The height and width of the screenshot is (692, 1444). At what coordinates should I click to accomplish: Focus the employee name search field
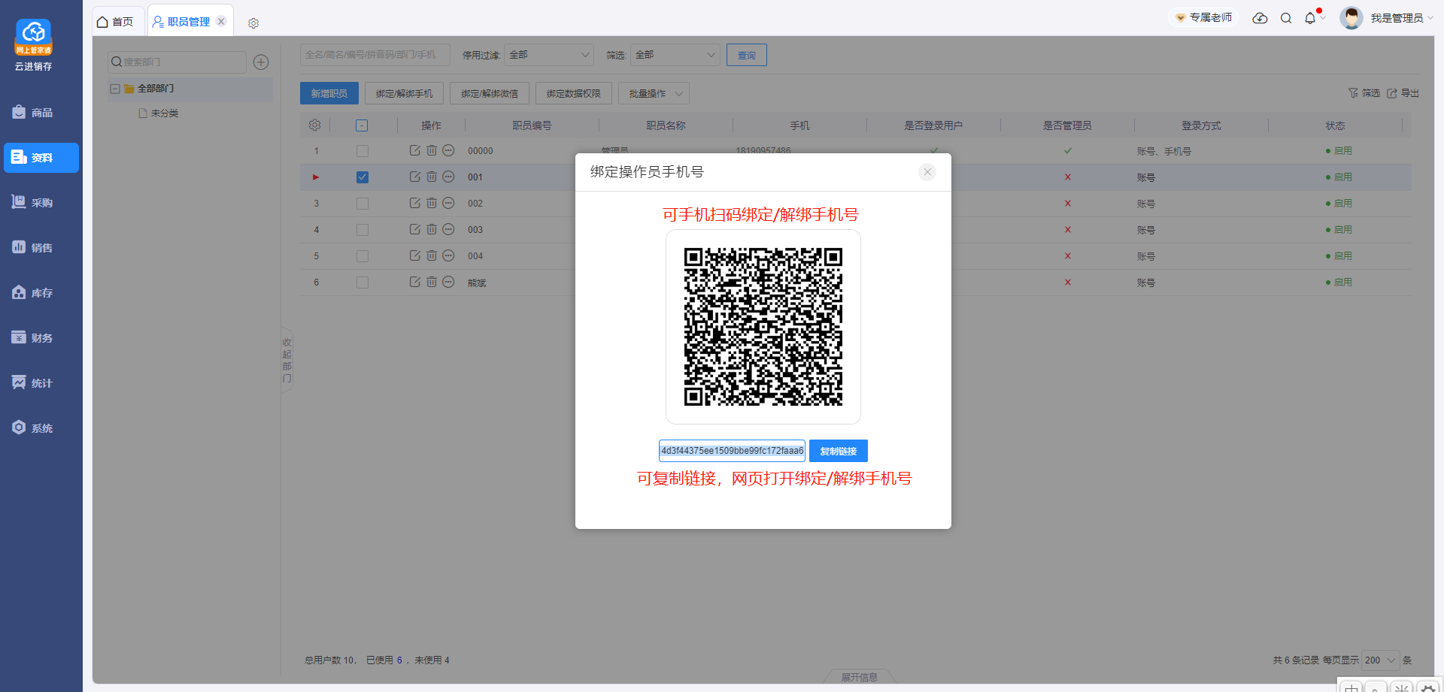tap(375, 55)
